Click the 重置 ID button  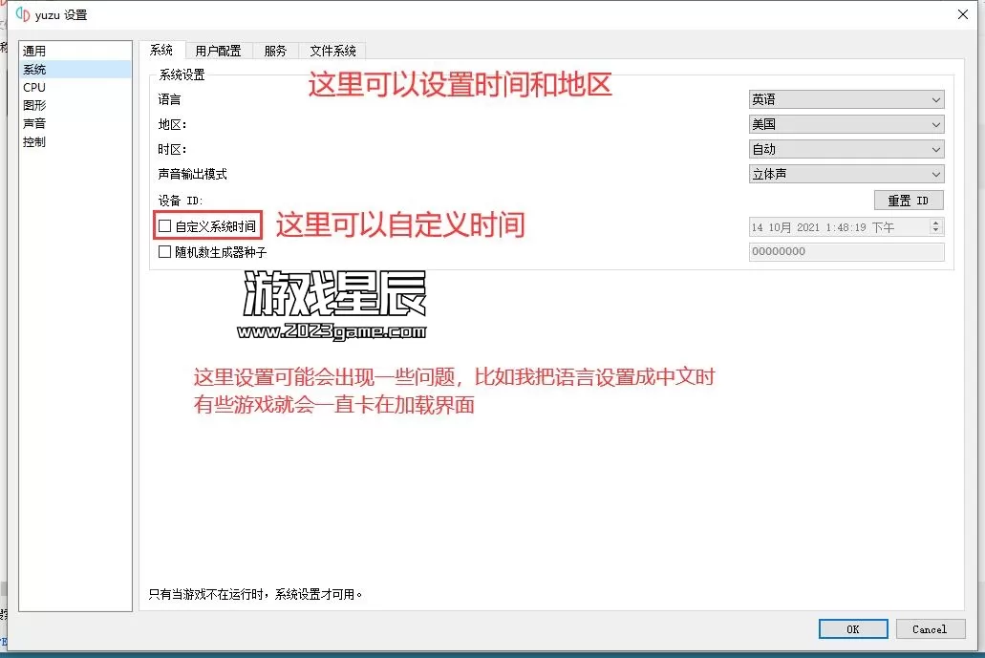click(x=909, y=201)
